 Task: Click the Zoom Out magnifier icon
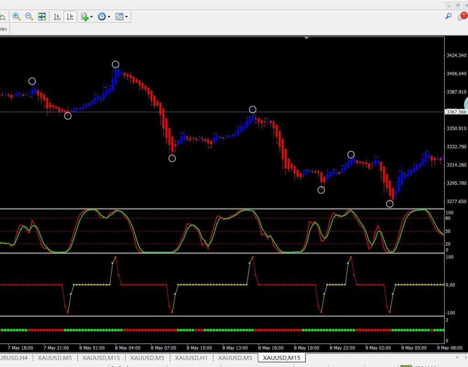click(x=29, y=17)
